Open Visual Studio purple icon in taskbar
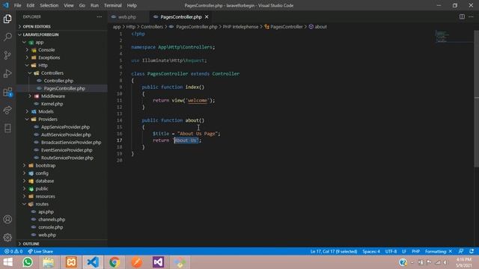The width and height of the screenshot is (479, 269). tap(158, 262)
